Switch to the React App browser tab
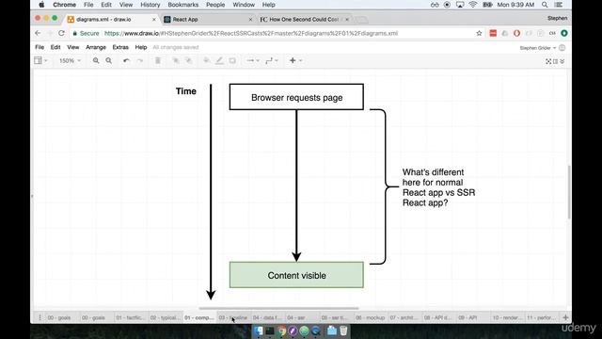This screenshot has width=602, height=339. click(x=207, y=19)
